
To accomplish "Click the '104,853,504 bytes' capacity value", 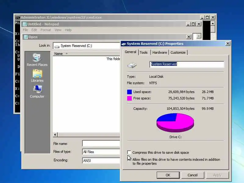I will coord(181,109).
